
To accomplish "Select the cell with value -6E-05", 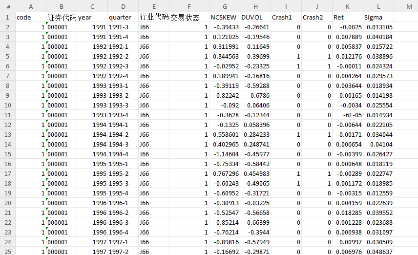I will [x=348, y=115].
